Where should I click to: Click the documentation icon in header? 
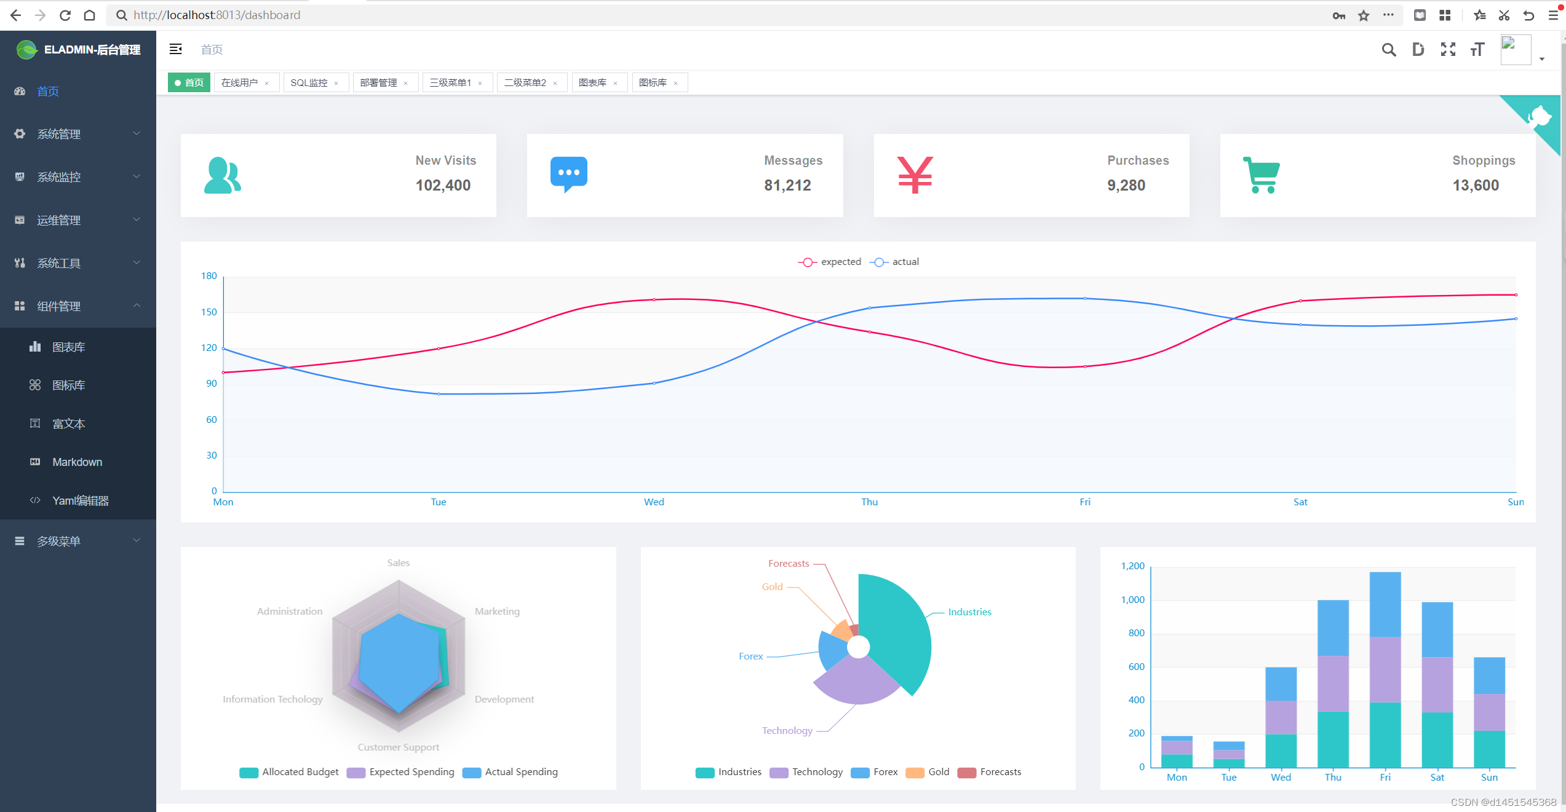click(1418, 50)
